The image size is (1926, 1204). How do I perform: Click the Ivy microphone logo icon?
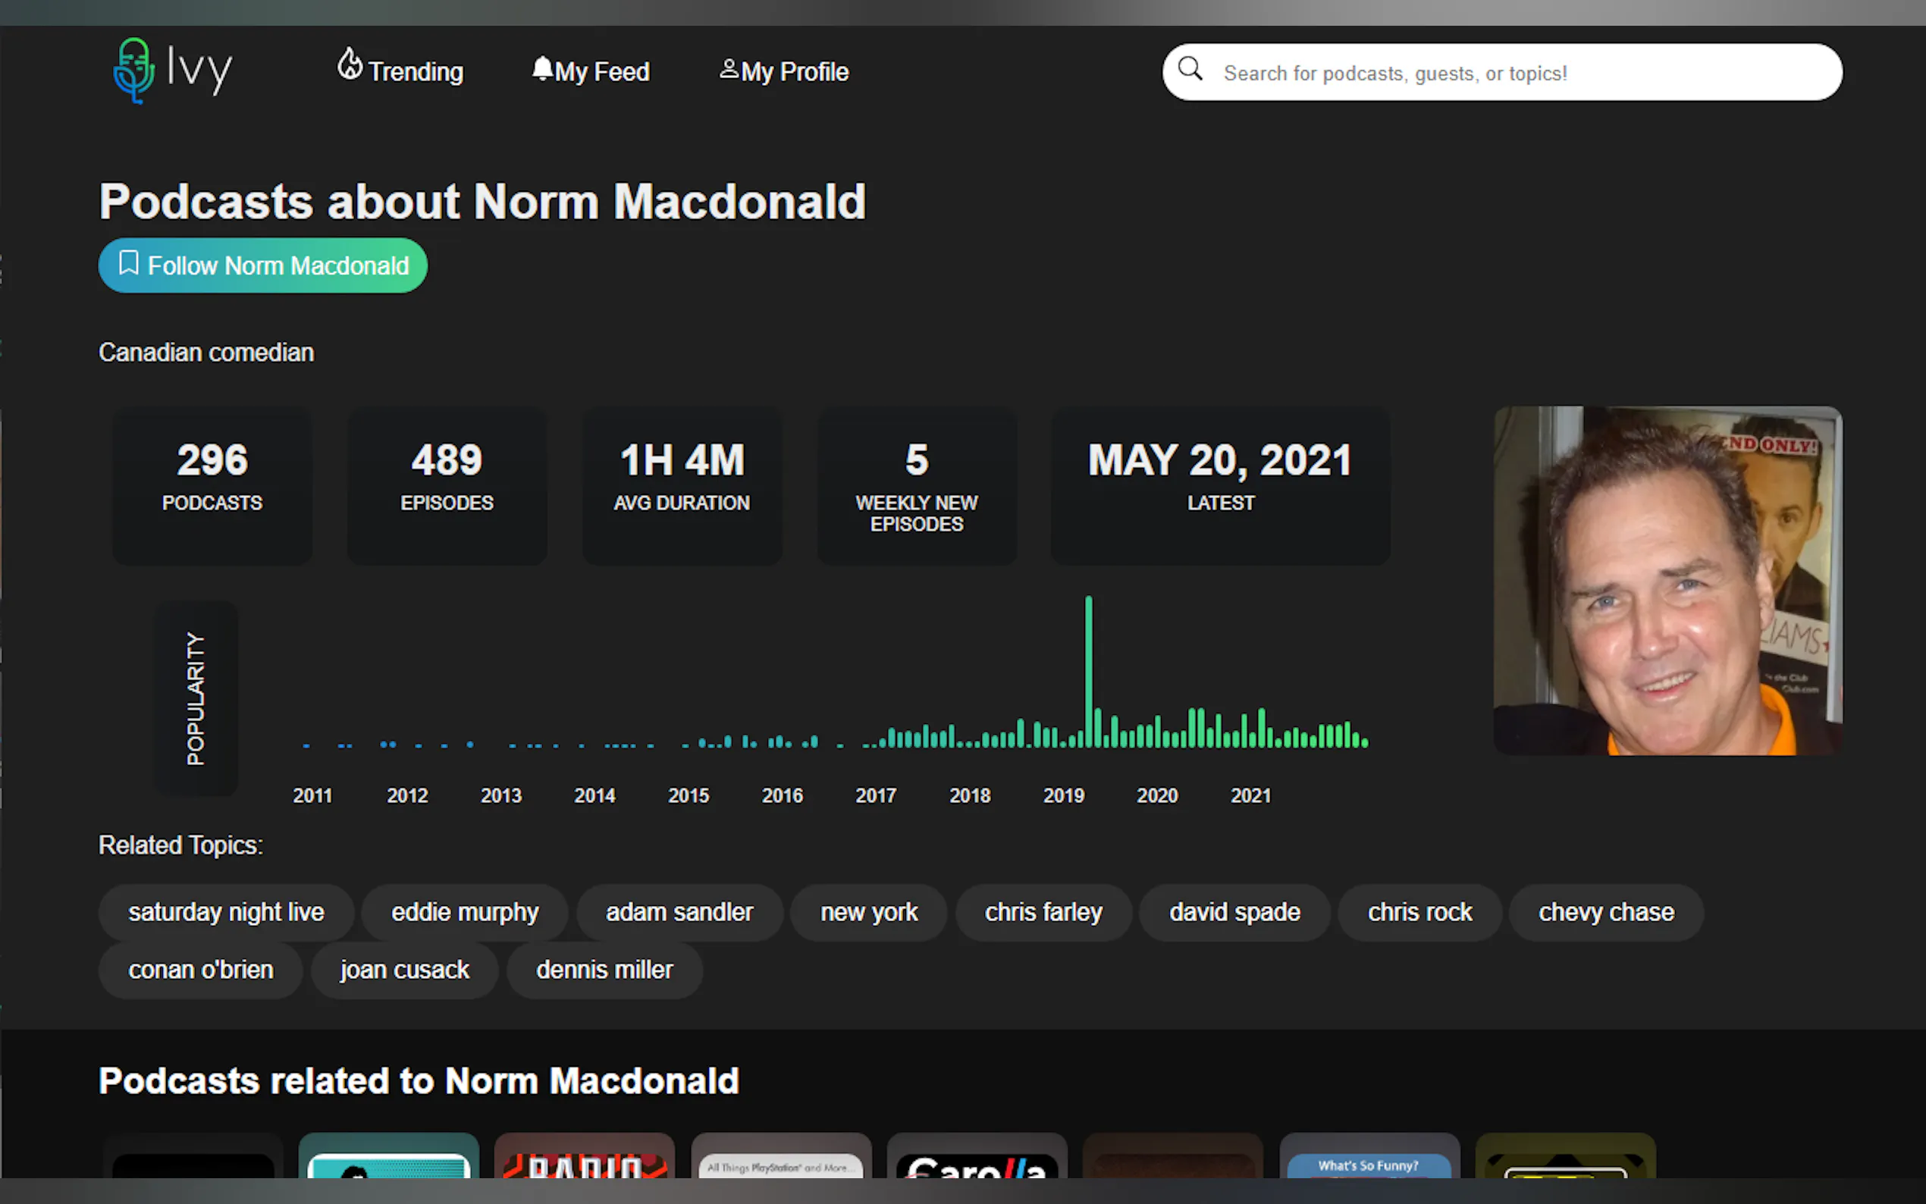[x=133, y=70]
